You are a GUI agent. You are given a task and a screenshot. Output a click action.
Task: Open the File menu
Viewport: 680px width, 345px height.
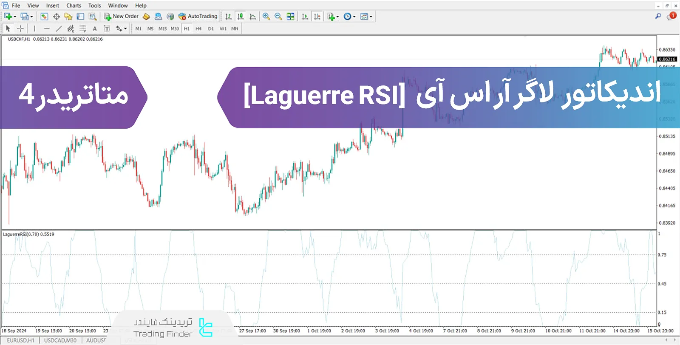click(x=16, y=6)
